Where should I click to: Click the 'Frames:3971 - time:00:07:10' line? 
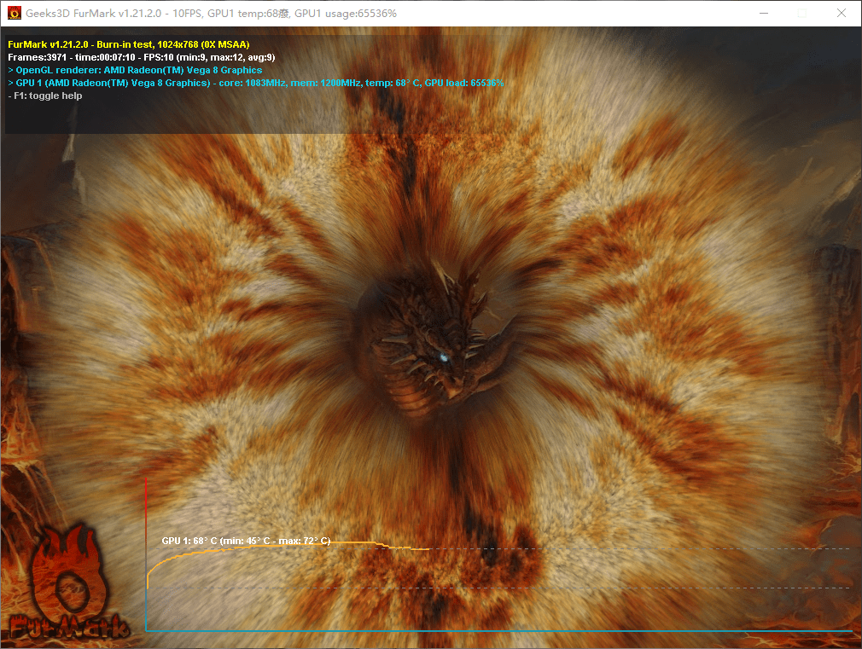(x=142, y=57)
